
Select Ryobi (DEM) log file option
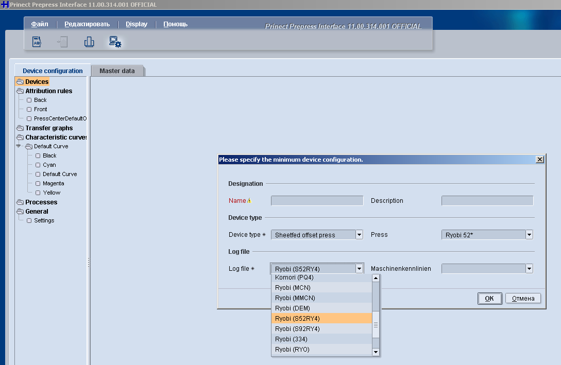[321, 308]
